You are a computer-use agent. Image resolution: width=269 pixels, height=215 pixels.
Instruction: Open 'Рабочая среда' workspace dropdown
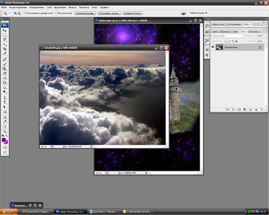coord(198,13)
